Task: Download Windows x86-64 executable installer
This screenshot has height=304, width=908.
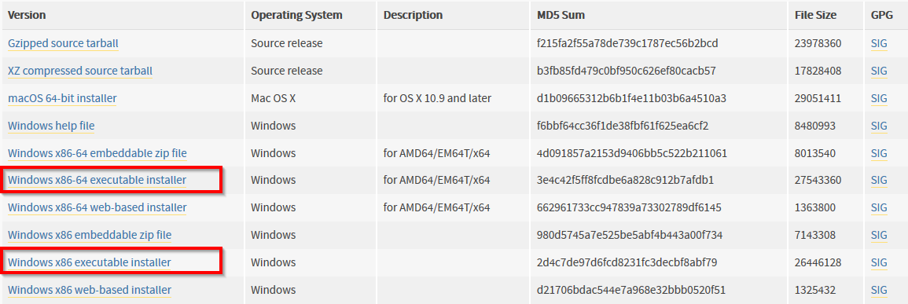Action: (x=97, y=180)
